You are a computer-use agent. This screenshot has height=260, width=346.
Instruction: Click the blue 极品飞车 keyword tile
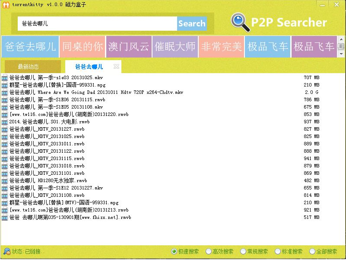click(268, 47)
